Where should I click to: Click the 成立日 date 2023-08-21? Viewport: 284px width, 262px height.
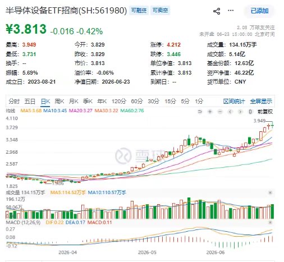point(42,82)
